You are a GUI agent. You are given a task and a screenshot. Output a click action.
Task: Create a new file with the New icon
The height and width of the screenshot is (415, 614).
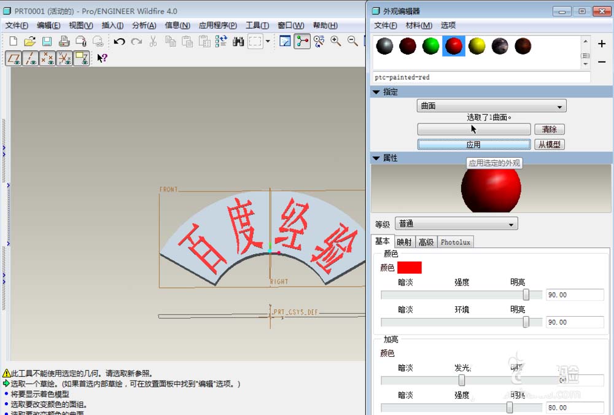(14, 41)
